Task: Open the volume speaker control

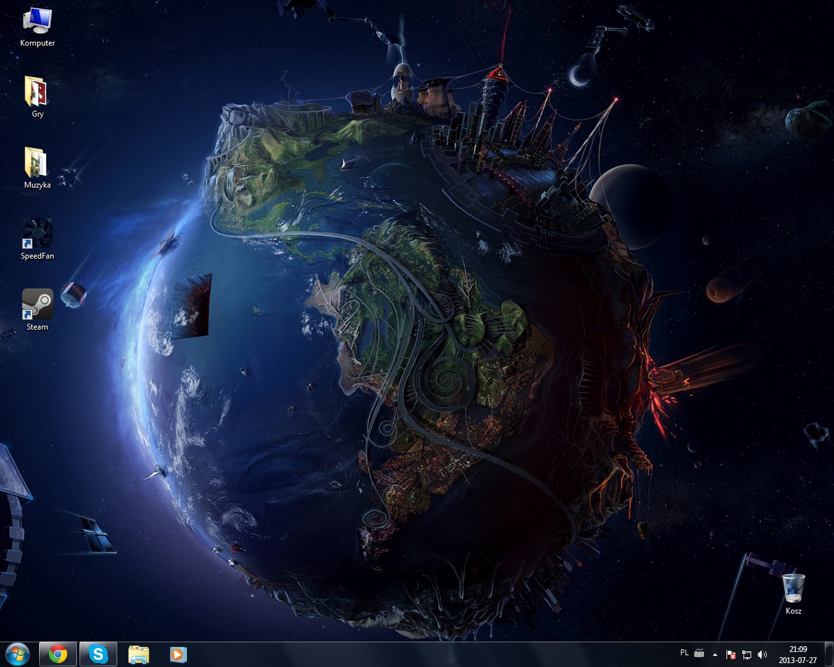Action: point(762,655)
